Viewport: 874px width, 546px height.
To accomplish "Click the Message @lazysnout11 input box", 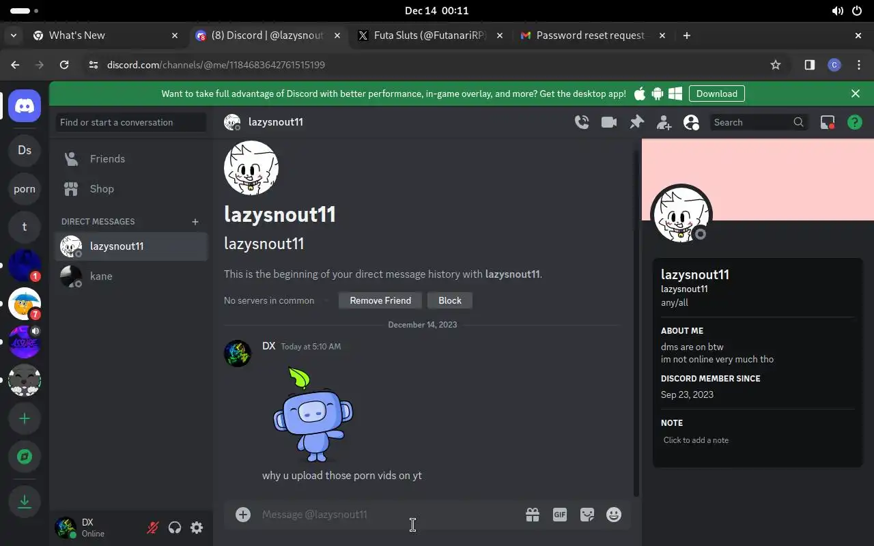I will [x=389, y=515].
